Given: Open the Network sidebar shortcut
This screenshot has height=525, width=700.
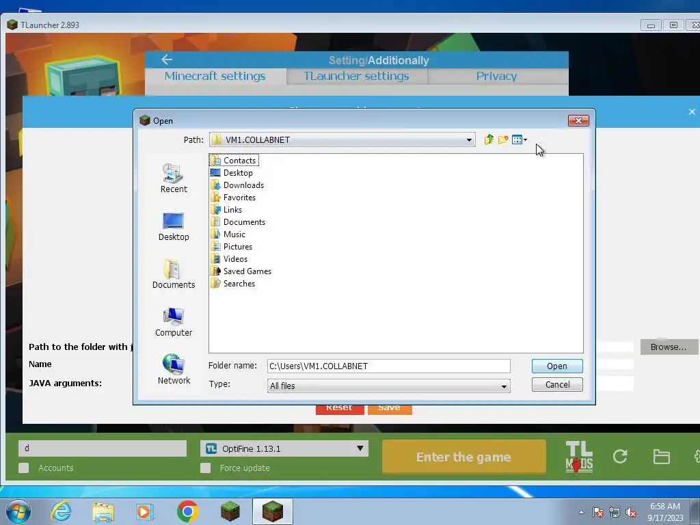Looking at the screenshot, I should tap(174, 369).
